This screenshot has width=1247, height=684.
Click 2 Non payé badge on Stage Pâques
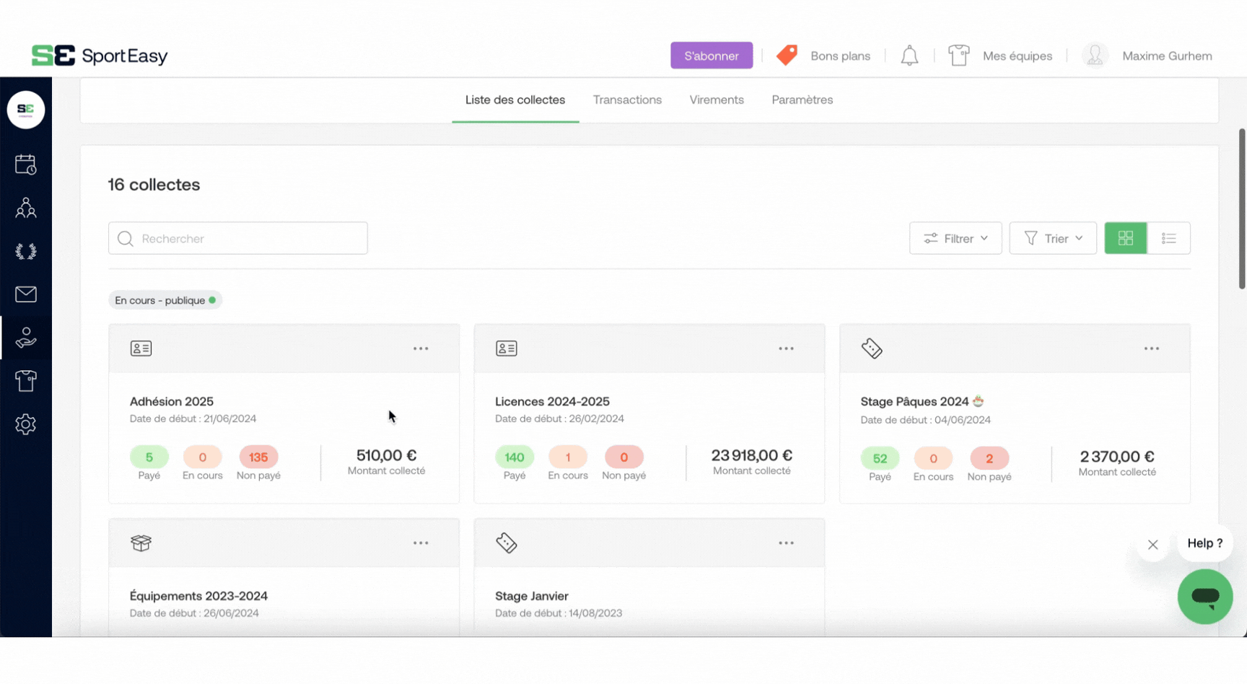pyautogui.click(x=989, y=458)
